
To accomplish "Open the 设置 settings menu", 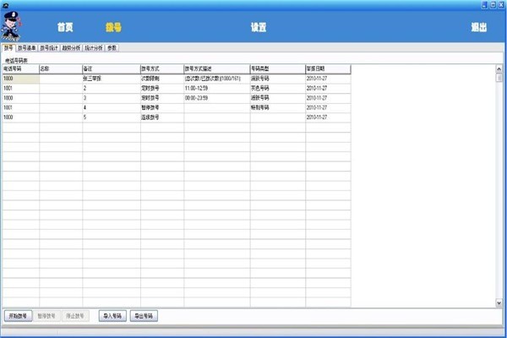I will coord(259,27).
